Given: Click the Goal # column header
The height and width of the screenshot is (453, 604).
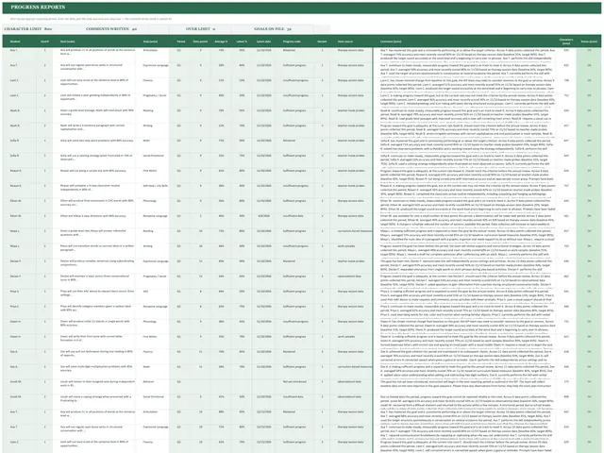Looking at the screenshot, I should [x=44, y=42].
